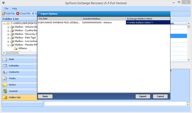This screenshot has height=113, width=192.
Task: Select the Journal book icon
Action: pos(5,91)
